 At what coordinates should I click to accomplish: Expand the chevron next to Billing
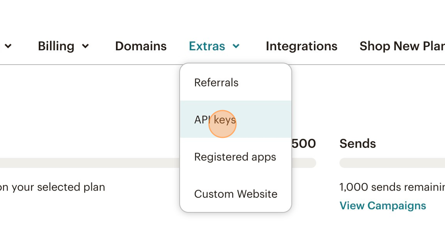[x=85, y=46]
